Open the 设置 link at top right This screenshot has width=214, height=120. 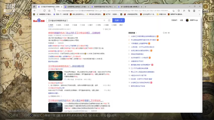[181, 20]
